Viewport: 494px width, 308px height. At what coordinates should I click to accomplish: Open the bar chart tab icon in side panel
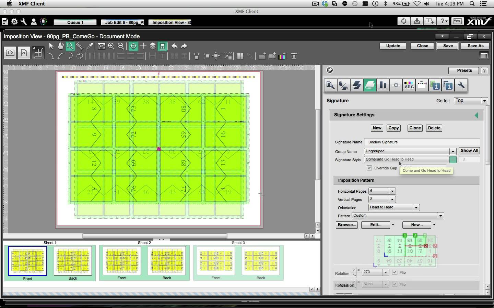[383, 85]
